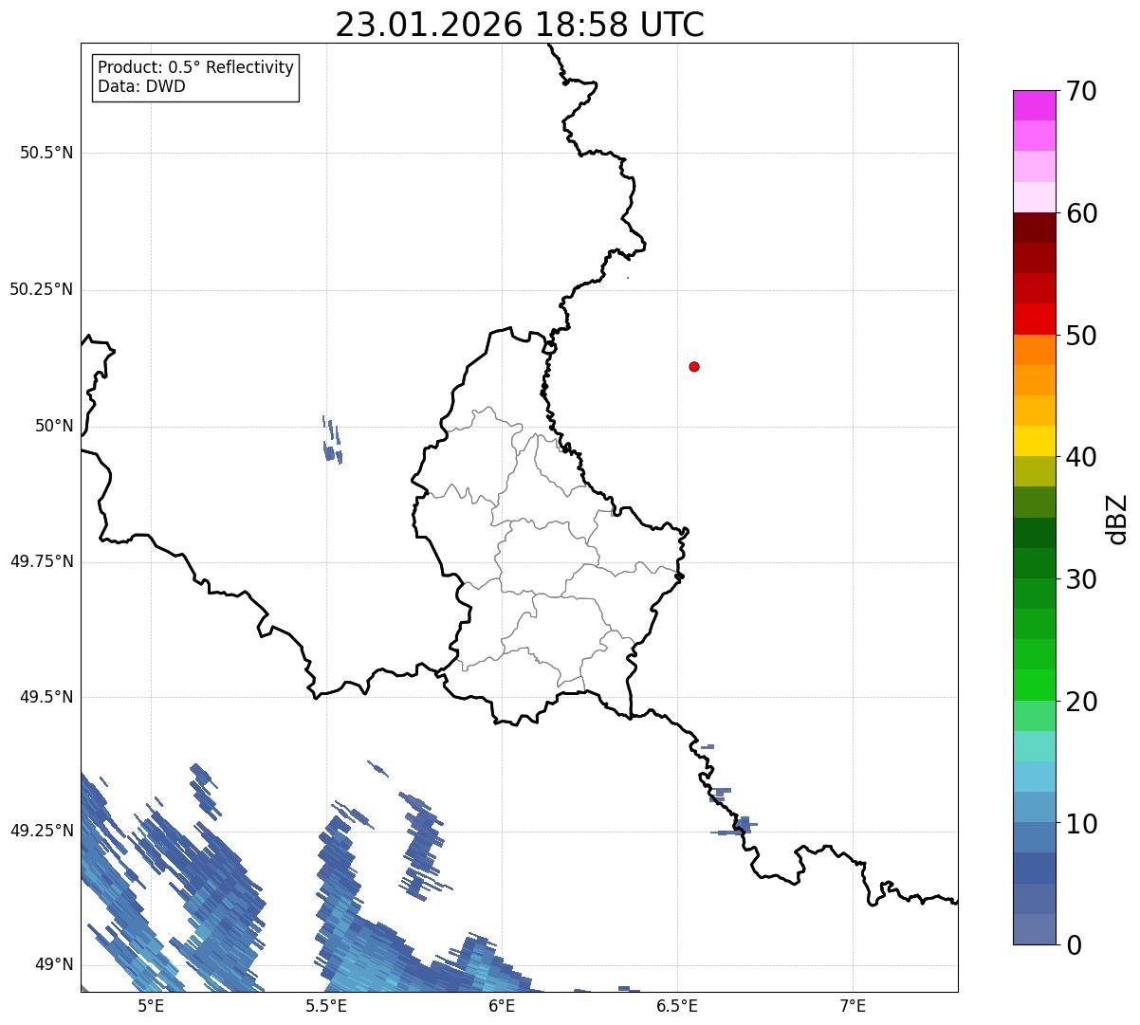1140x1025 pixels.
Task: Click the colorbar tick value 0
Action: (1074, 945)
